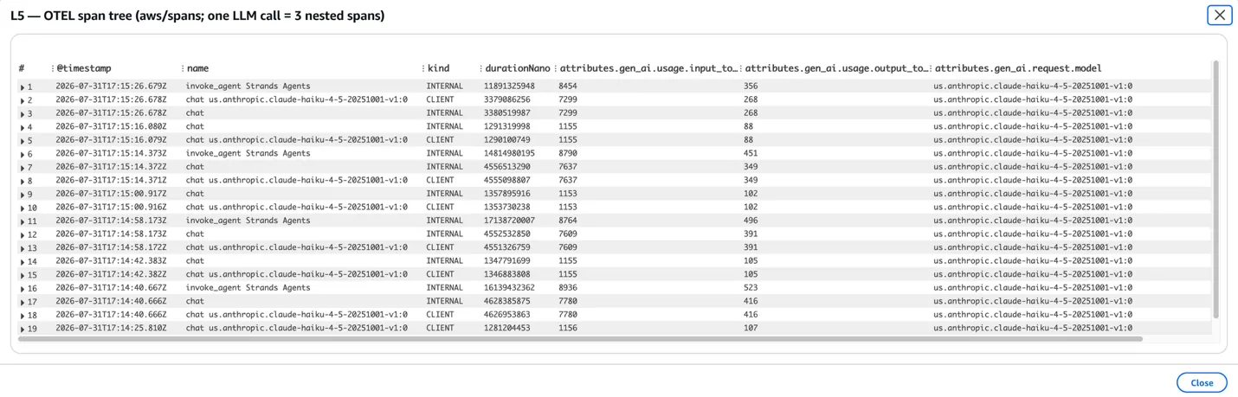Click duration value 1281204453

click(506, 328)
